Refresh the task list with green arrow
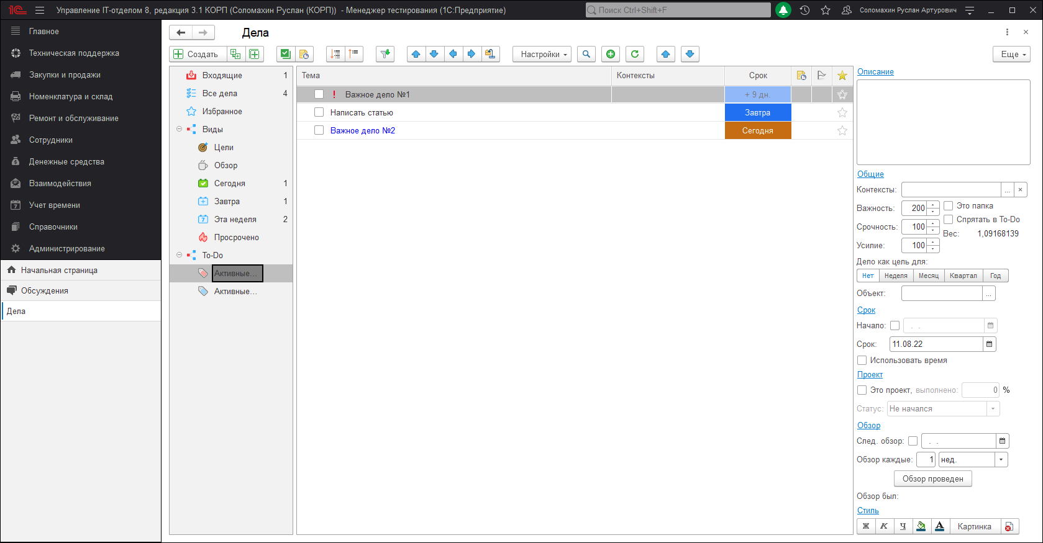 (x=634, y=54)
